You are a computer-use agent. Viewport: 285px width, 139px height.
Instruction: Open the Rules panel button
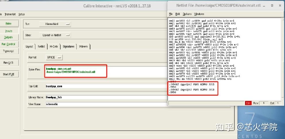coord(9,23)
